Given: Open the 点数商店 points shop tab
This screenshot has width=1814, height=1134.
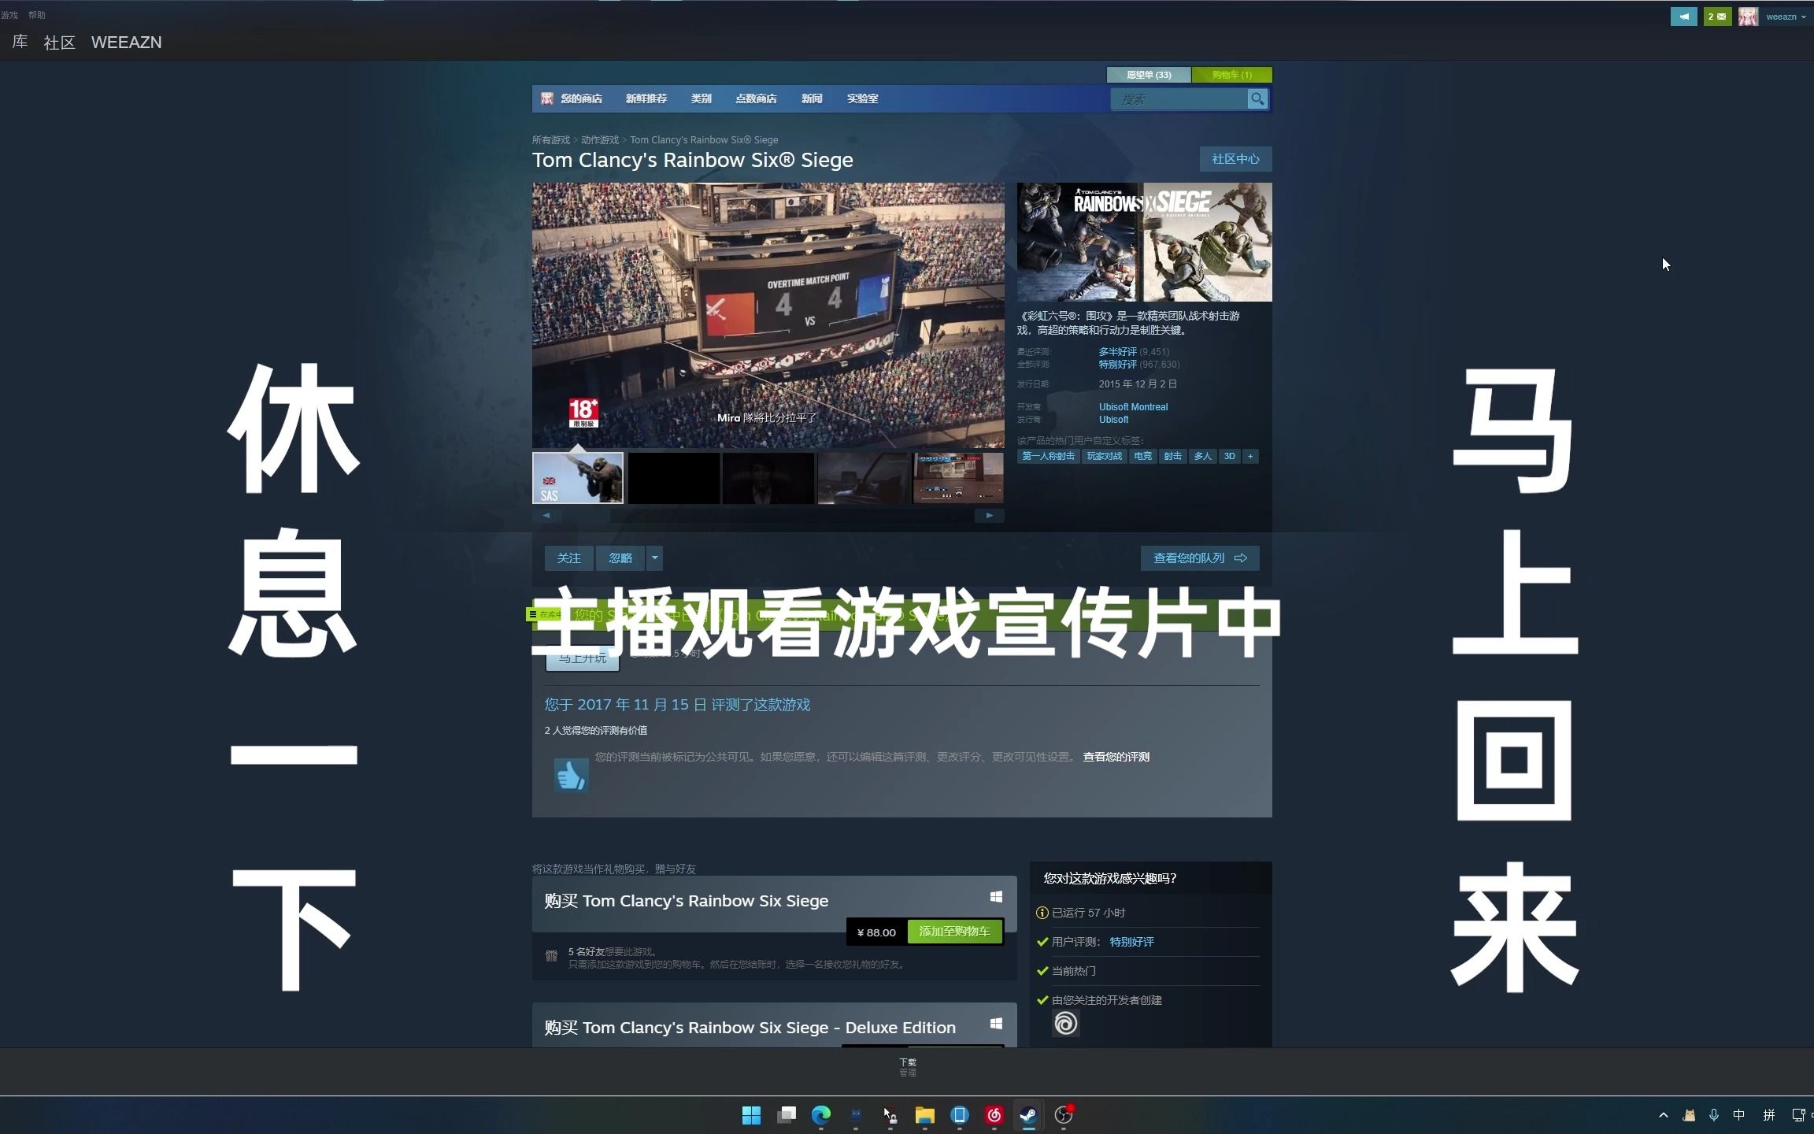Looking at the screenshot, I should [756, 98].
